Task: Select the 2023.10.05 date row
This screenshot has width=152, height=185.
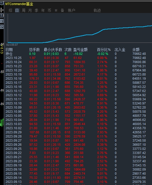Action: pos(14,116)
